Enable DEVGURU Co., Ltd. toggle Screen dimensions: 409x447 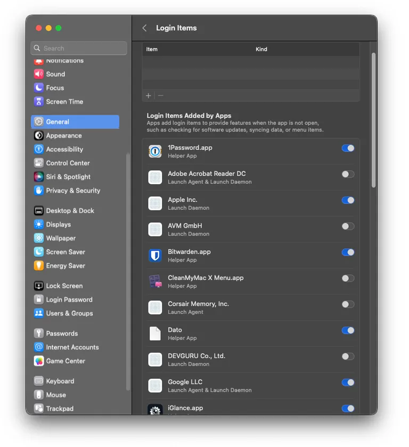click(348, 356)
